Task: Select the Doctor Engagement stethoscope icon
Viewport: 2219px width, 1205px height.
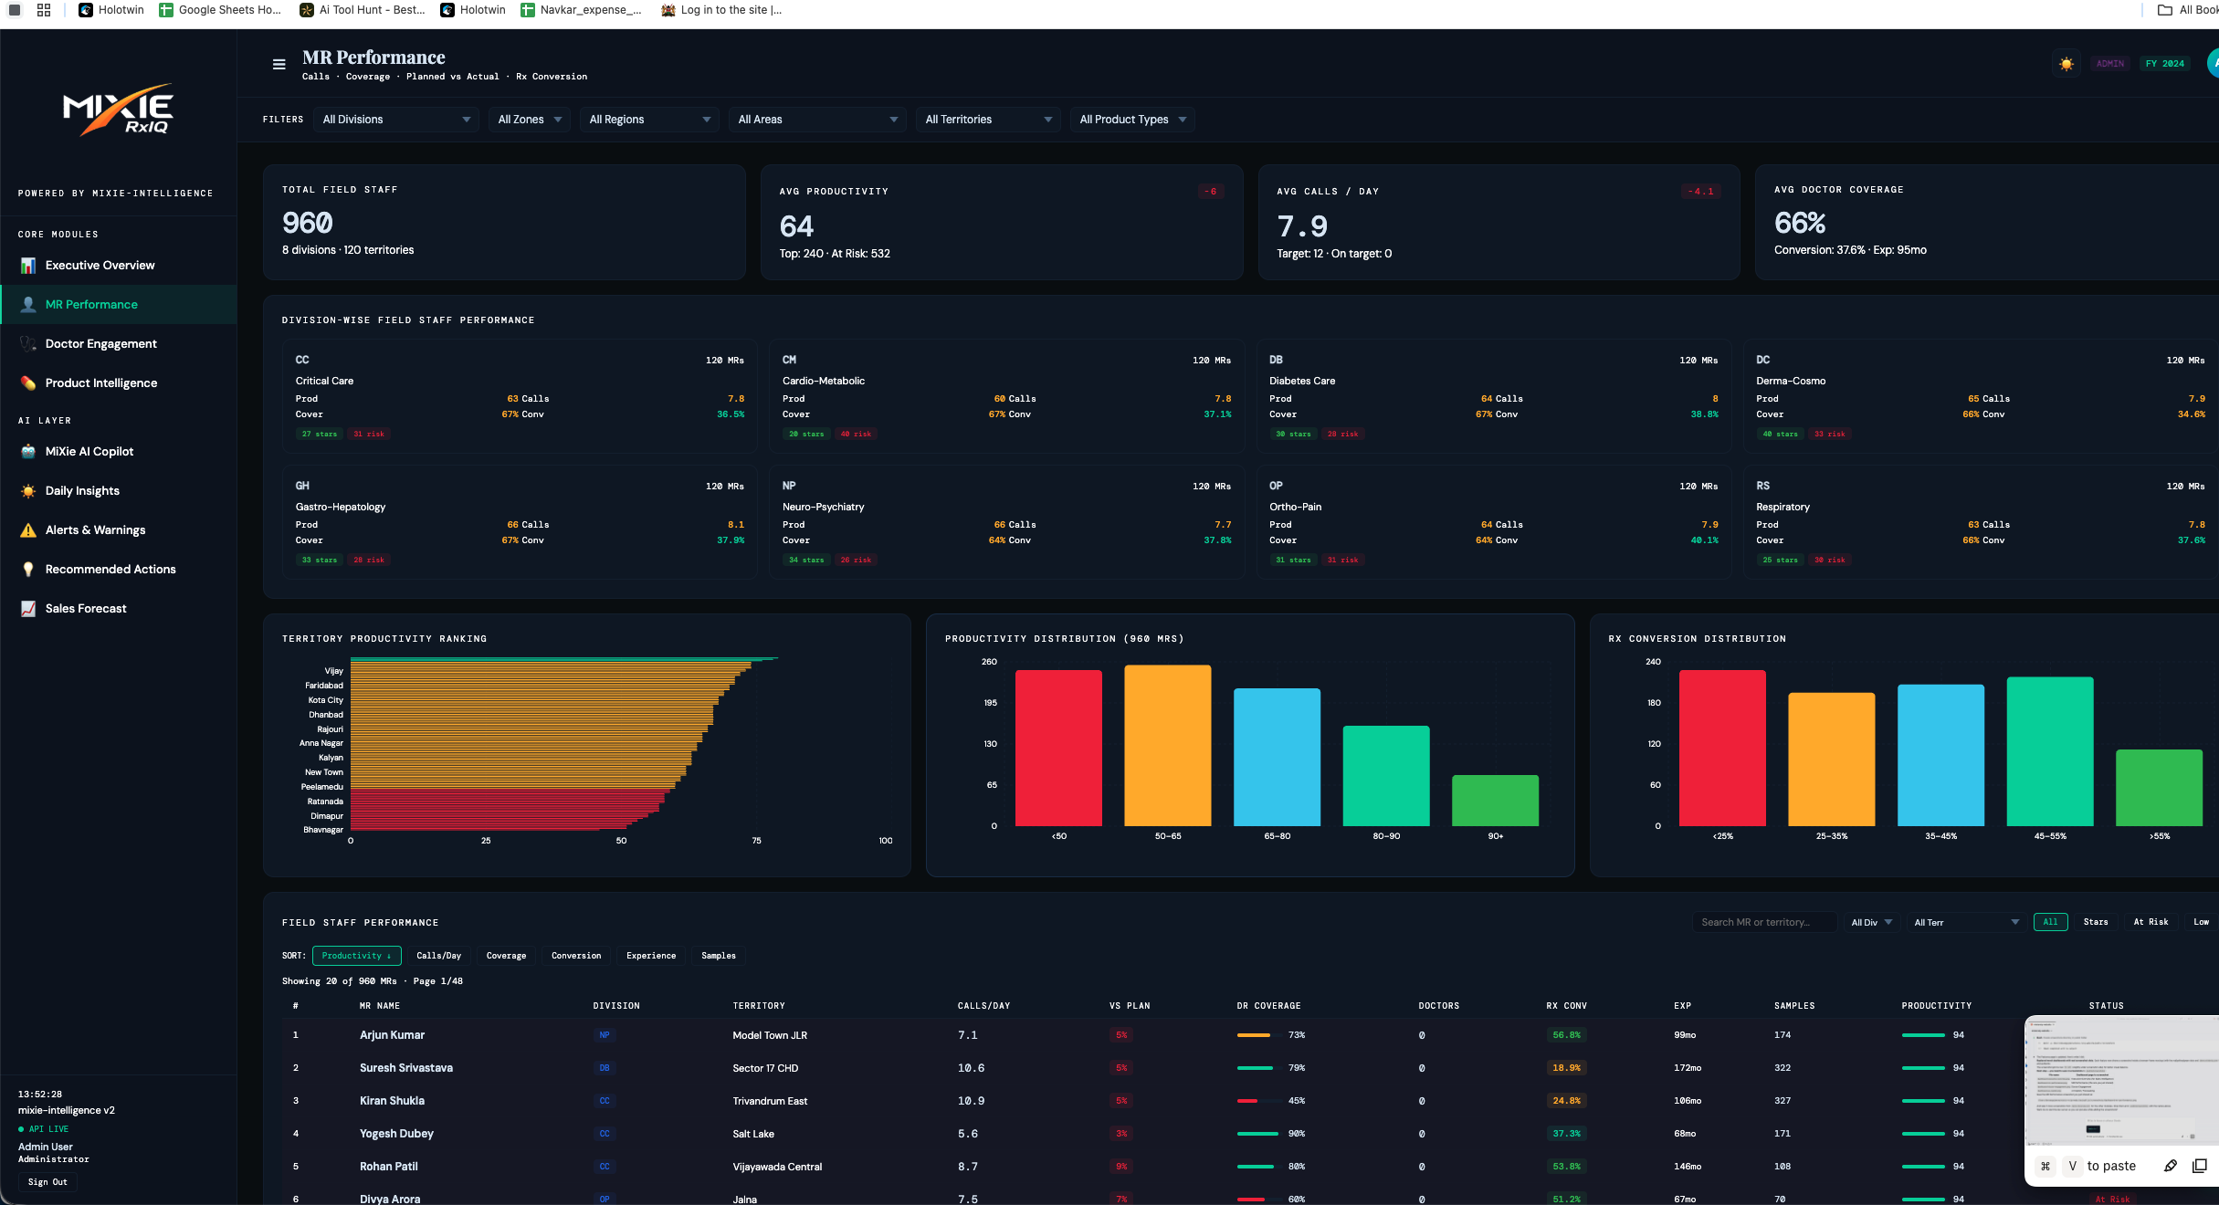Action: [x=28, y=343]
